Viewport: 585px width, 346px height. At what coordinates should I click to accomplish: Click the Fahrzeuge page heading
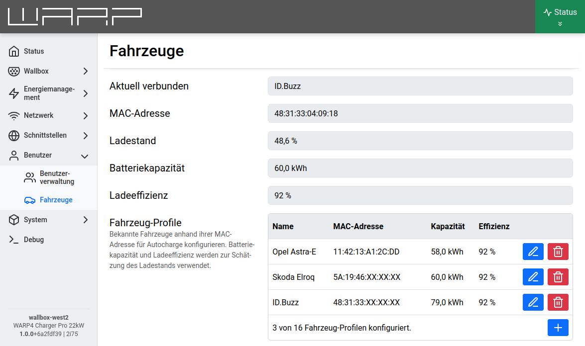coord(146,51)
